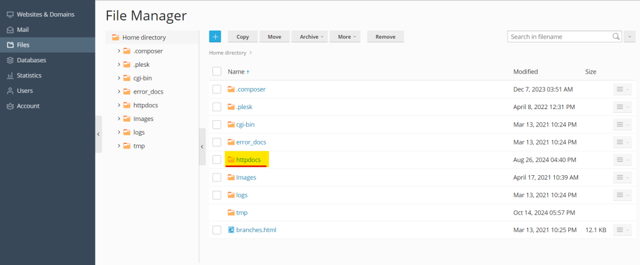The image size is (640, 265).
Task: Go to the Account menu item
Action: click(27, 106)
